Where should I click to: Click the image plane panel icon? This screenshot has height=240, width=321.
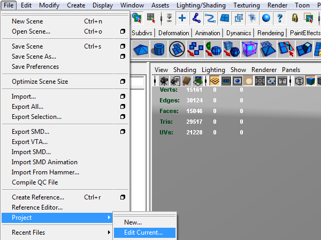pyautogui.click(x=197, y=81)
